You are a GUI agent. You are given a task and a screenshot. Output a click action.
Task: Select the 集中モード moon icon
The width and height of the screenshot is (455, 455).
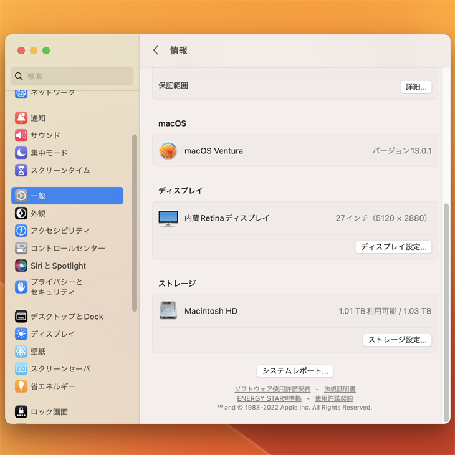pos(21,153)
